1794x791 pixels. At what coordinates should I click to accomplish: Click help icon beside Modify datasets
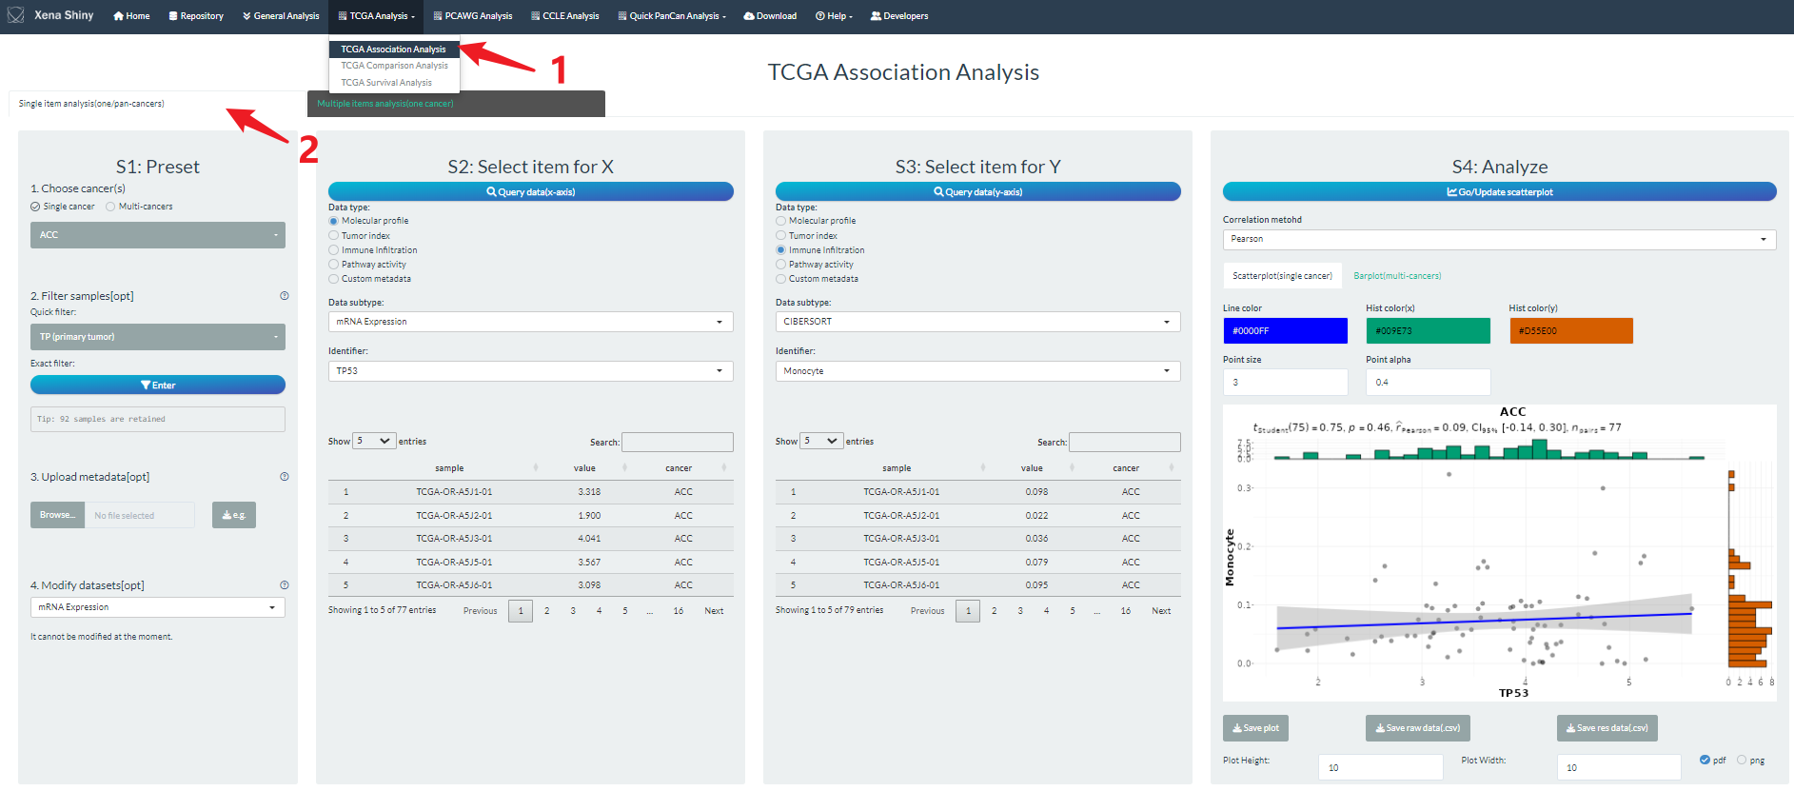284,585
